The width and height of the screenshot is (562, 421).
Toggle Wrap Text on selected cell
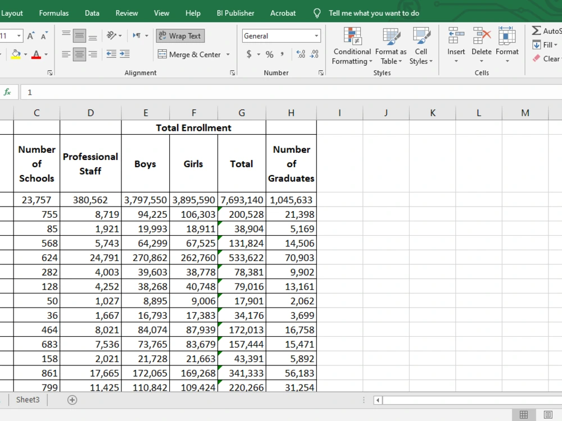tap(180, 36)
